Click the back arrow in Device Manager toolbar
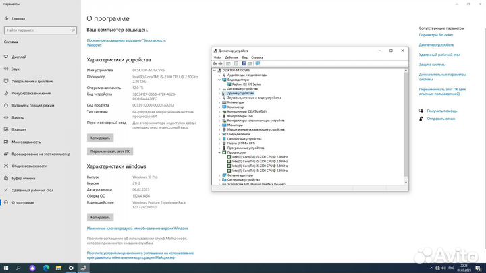This screenshot has width=486, height=273. 215,63
